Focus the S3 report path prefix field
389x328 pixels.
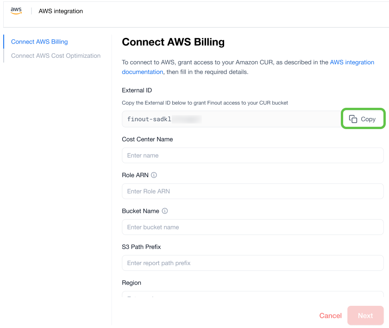(x=252, y=263)
